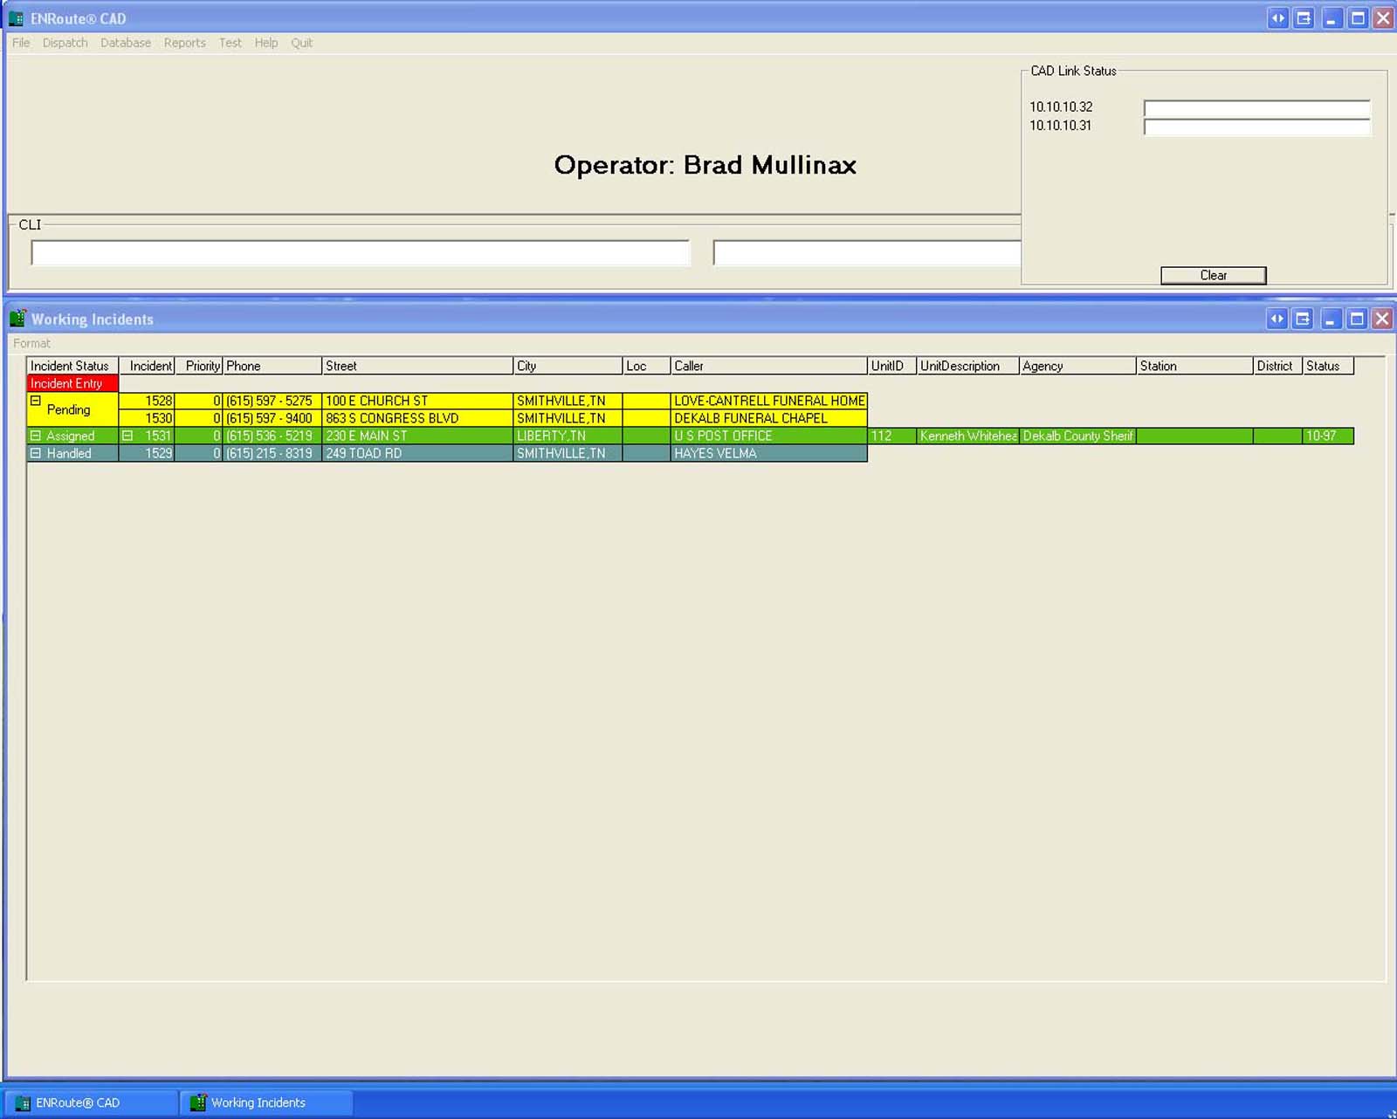Click the Incident column header
The width and height of the screenshot is (1397, 1119).
[x=147, y=367]
